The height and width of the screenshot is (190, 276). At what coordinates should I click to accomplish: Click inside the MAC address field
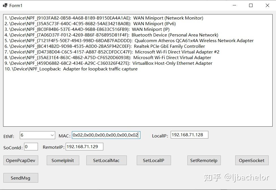pos(106,135)
